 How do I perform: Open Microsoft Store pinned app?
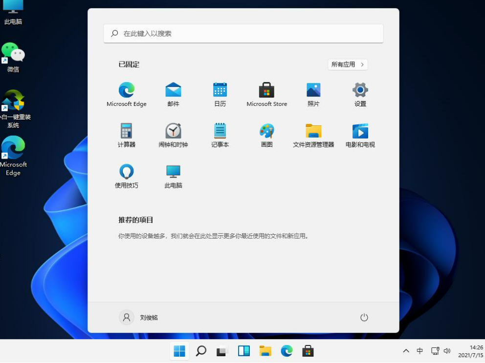[266, 90]
